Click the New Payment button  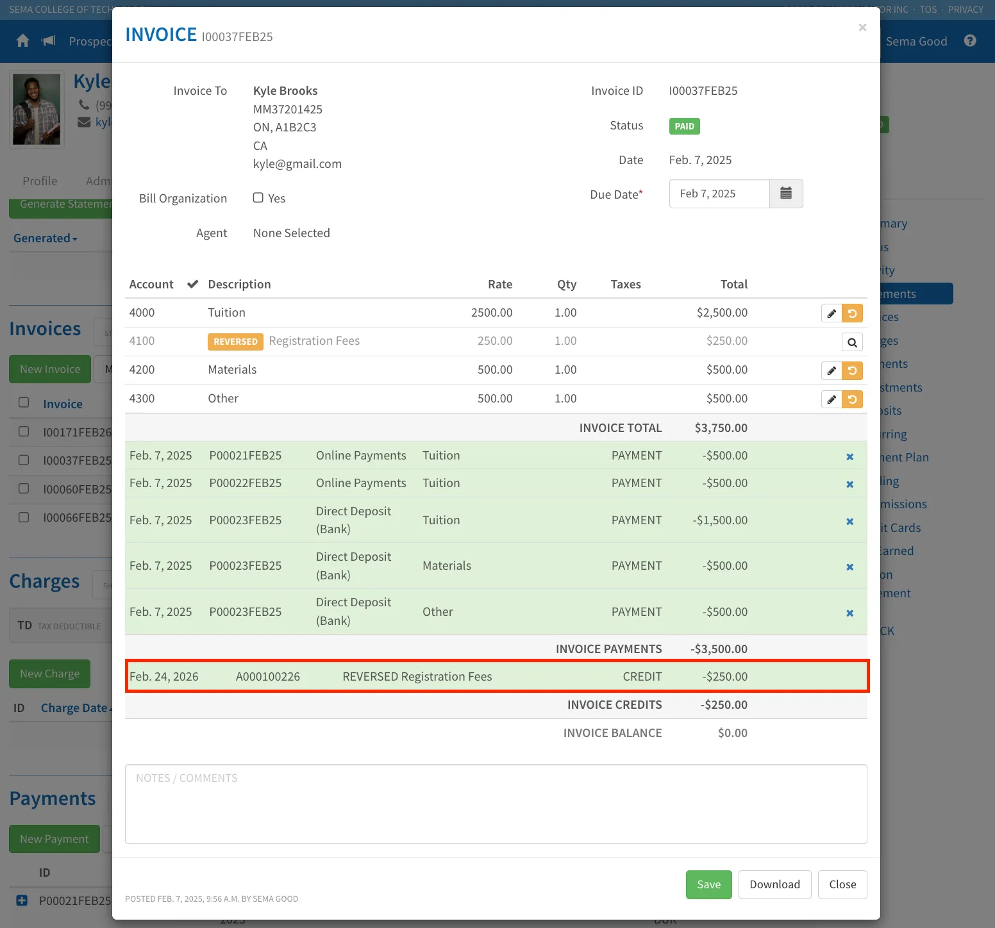pyautogui.click(x=54, y=839)
